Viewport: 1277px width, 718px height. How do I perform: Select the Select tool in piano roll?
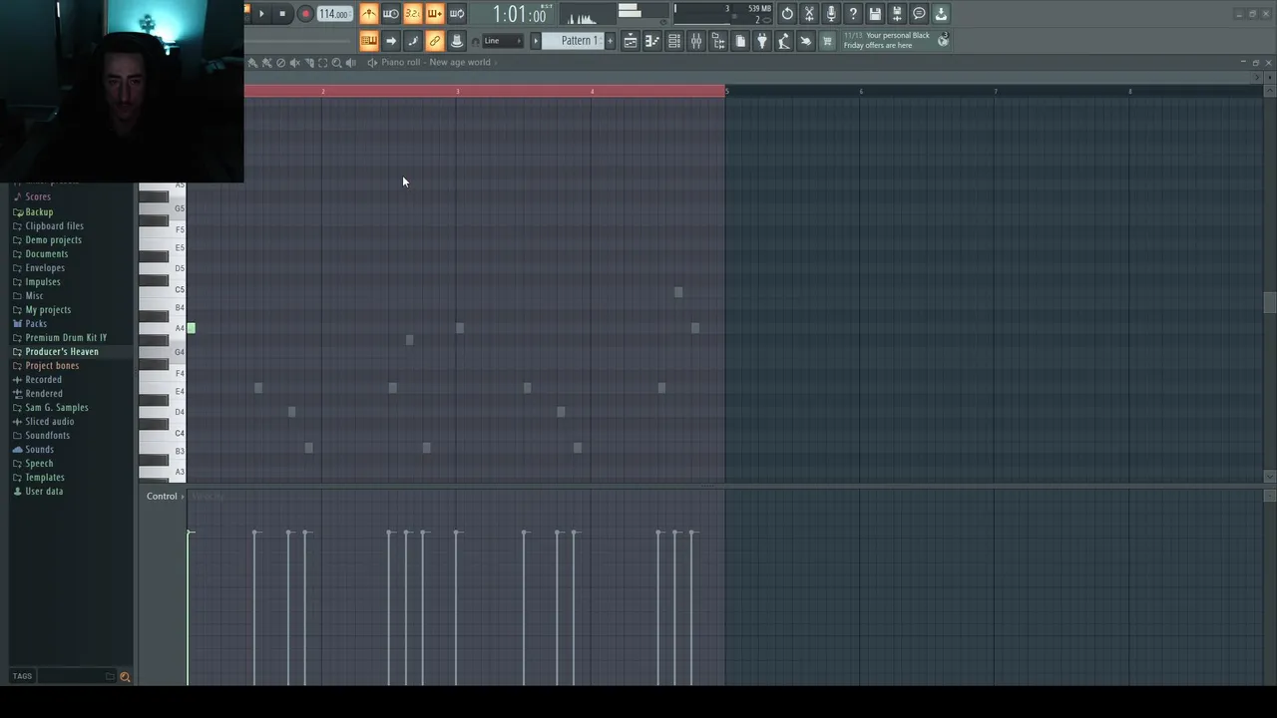(x=322, y=62)
